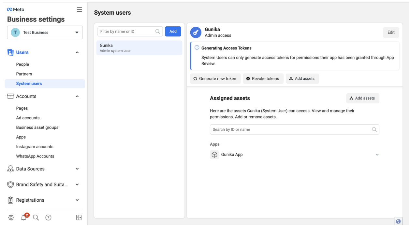Viewport: 410px width, 229px height.
Task: Click the blue Add button
Action: [x=173, y=32]
